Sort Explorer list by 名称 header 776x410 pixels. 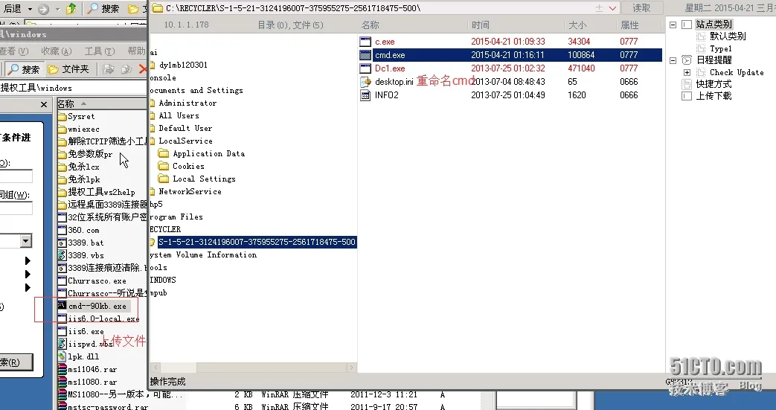tap(101, 104)
